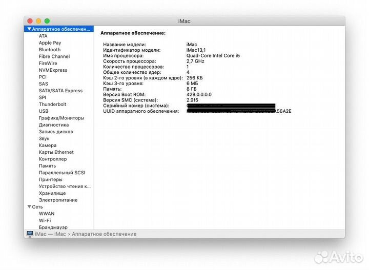Select Bluetooth in the hardware list

(50, 50)
